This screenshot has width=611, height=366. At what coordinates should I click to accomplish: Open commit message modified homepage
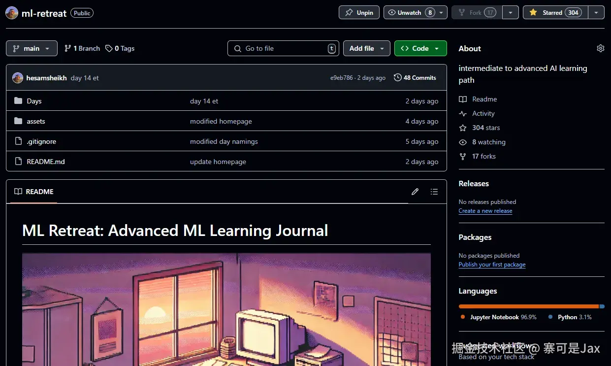(221, 121)
